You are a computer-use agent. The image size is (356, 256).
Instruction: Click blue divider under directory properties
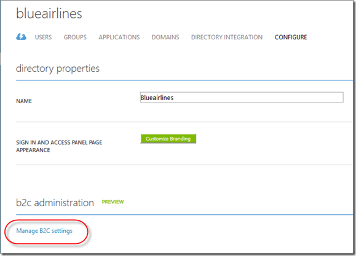point(184,80)
